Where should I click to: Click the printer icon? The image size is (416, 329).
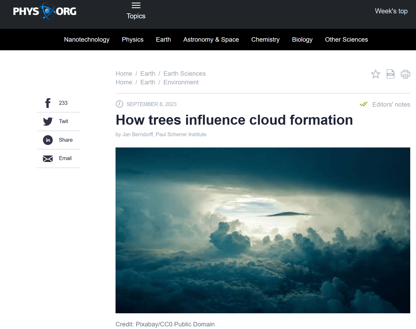405,74
